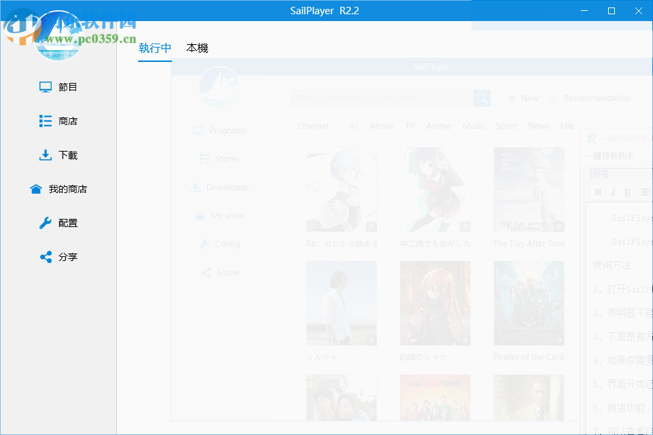653x435 pixels.
Task: Click the 分享 share icon
Action: pos(45,257)
